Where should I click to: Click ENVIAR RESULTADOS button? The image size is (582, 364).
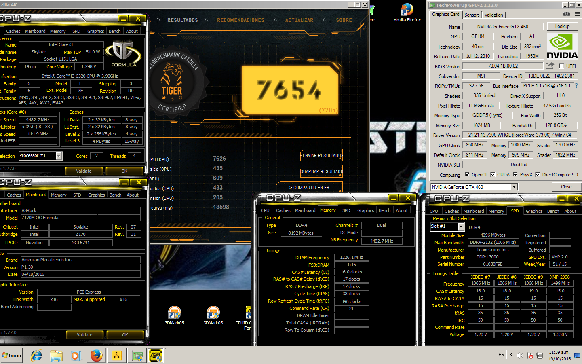point(322,155)
